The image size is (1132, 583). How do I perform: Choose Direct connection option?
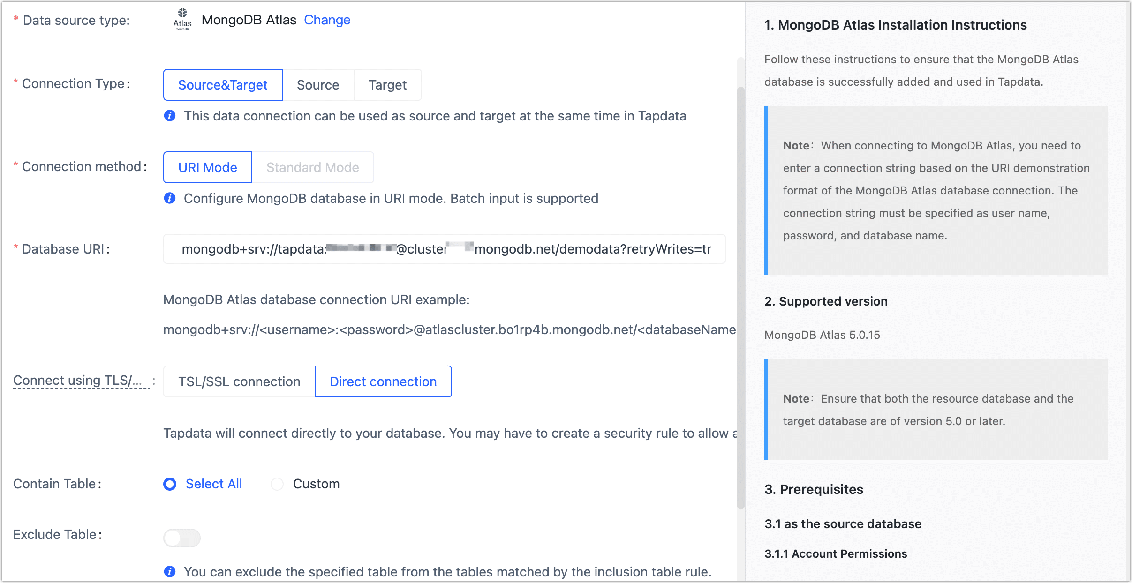383,381
